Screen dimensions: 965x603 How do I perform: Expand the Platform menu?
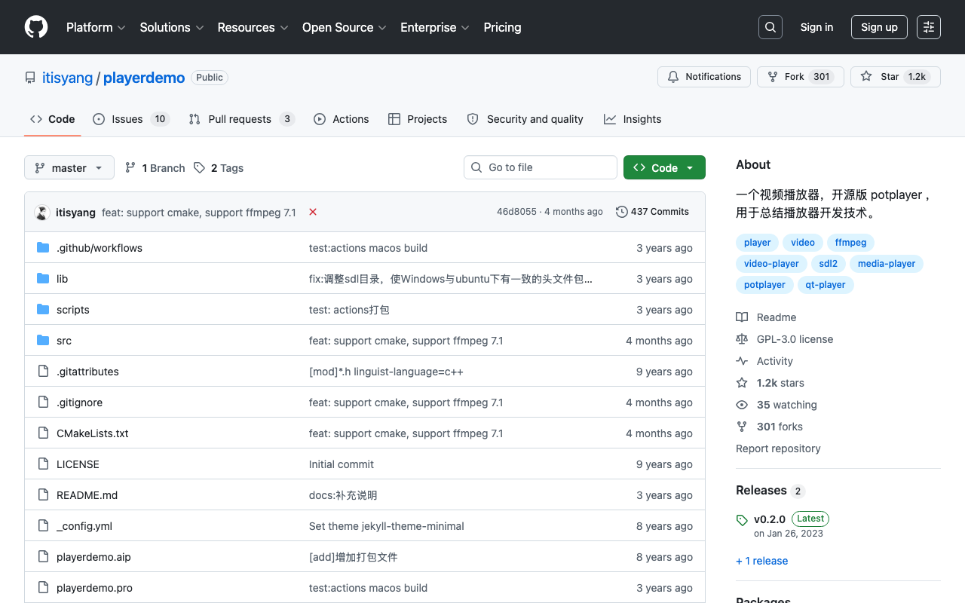click(x=96, y=27)
